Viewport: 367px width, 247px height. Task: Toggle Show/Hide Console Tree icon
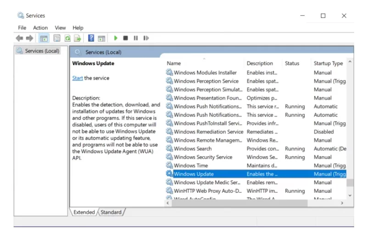point(44,38)
